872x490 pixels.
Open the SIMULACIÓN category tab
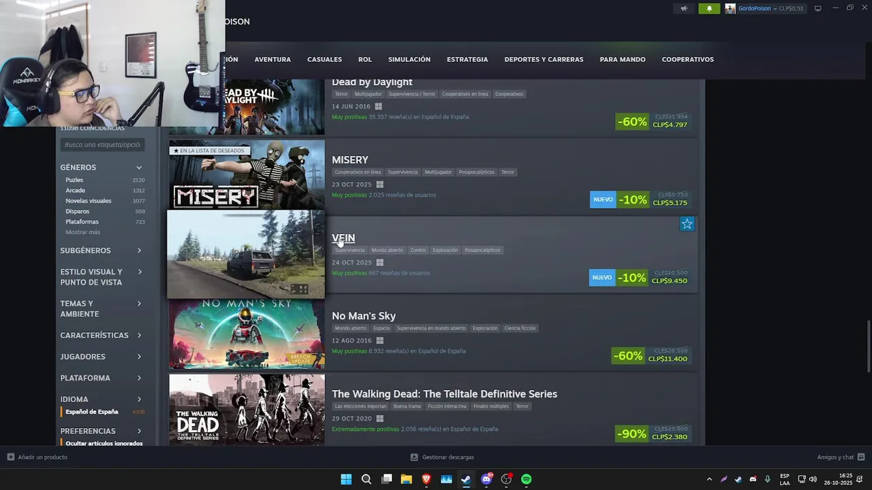coord(409,59)
